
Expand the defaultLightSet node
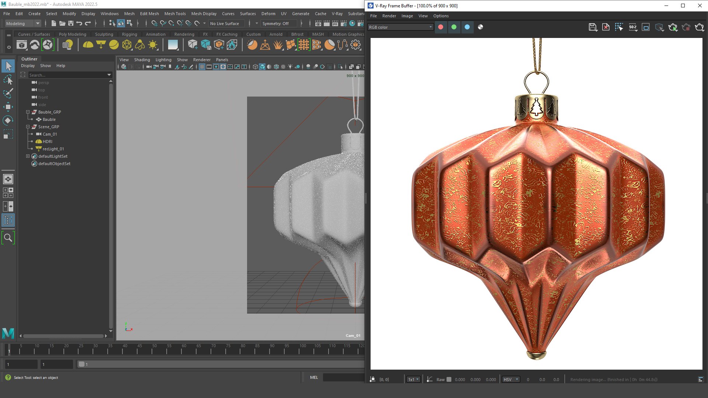[28, 156]
